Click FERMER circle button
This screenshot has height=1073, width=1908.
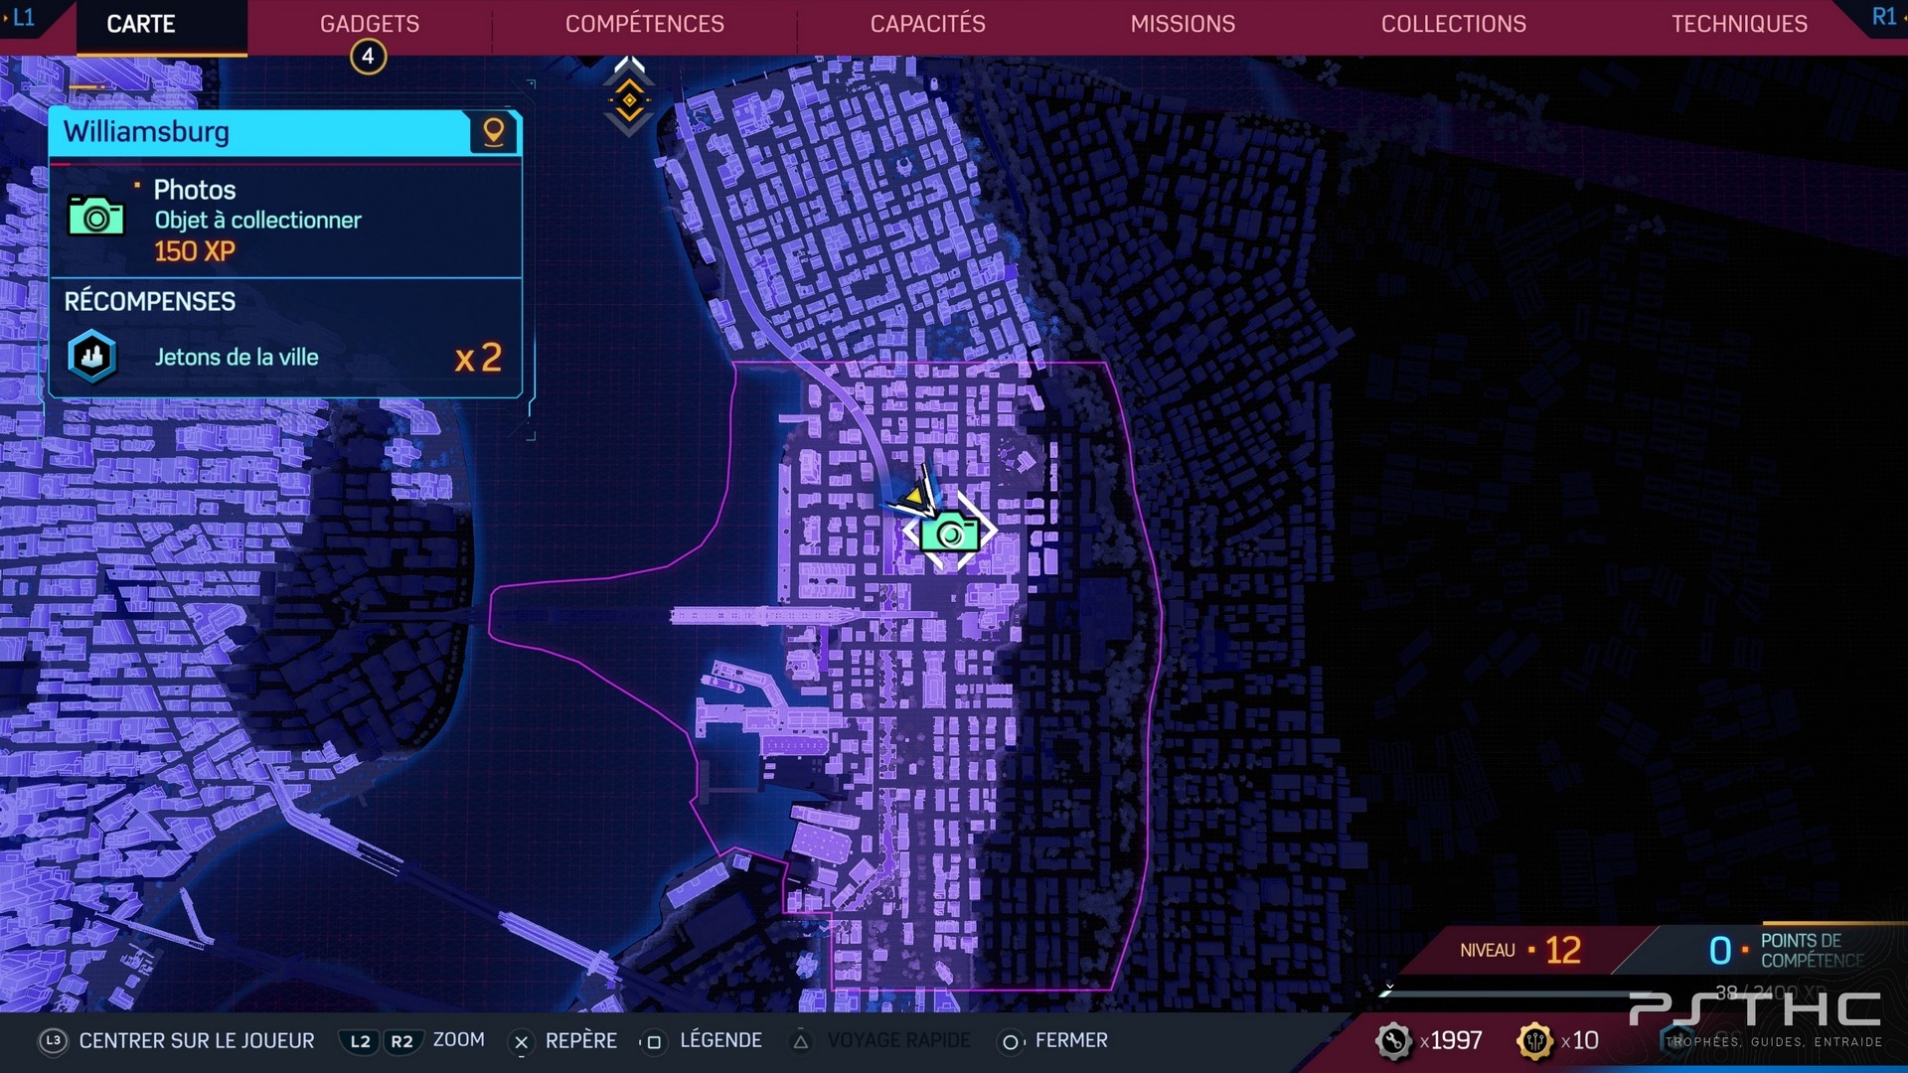click(x=1053, y=1041)
